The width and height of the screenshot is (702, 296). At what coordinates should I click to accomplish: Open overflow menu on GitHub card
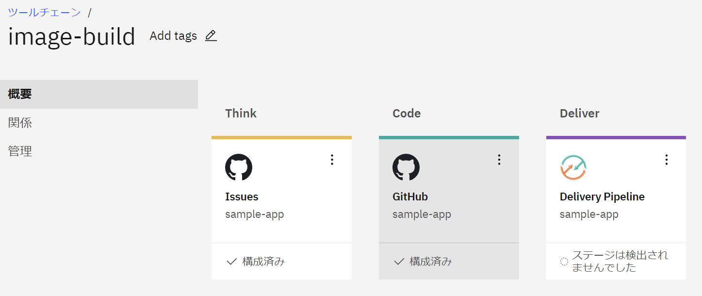pos(499,160)
